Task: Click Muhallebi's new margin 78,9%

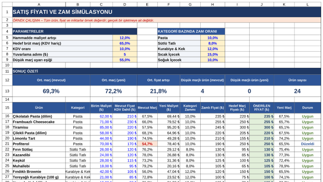Action: pos(284,166)
